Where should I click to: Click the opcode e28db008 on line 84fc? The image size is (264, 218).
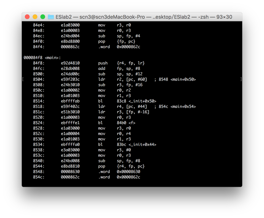(70, 69)
